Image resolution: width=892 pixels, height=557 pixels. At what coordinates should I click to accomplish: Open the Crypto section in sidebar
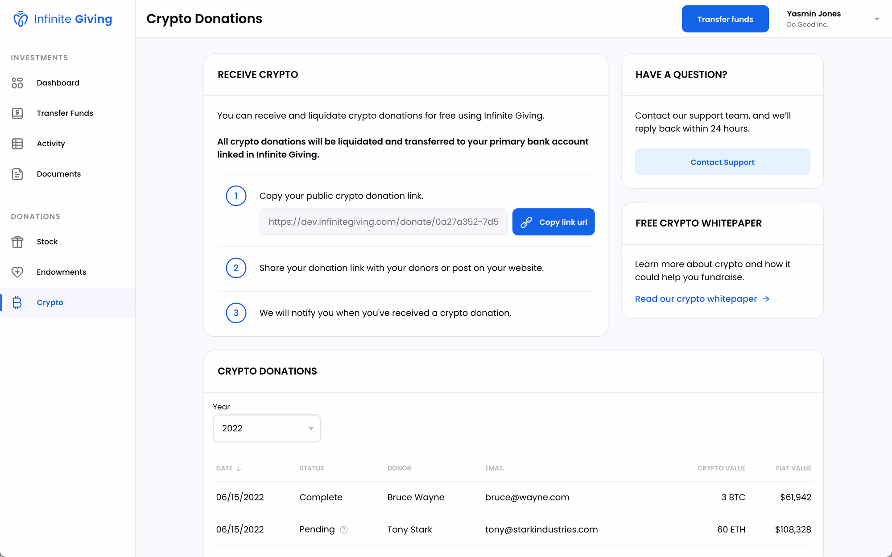click(50, 302)
